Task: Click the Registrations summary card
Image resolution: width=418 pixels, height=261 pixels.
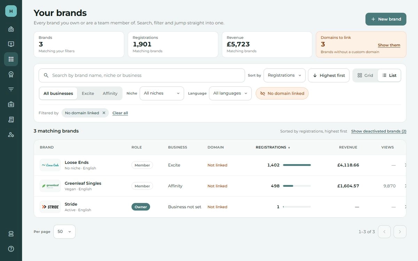Action: click(173, 45)
